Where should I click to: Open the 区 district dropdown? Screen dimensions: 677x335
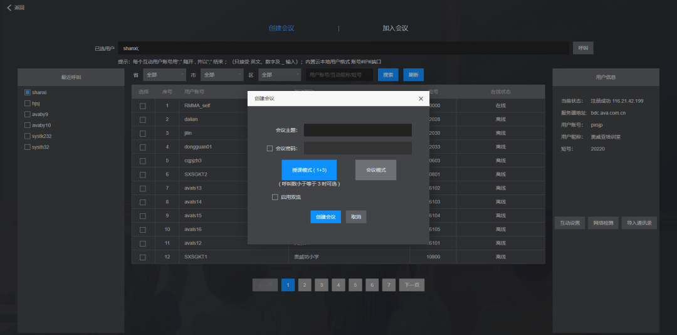coord(280,75)
